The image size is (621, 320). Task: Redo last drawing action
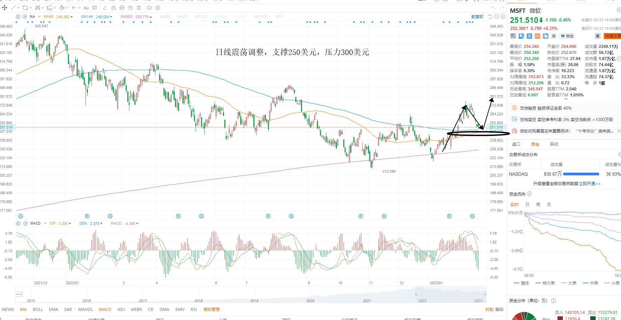click(502, 8)
